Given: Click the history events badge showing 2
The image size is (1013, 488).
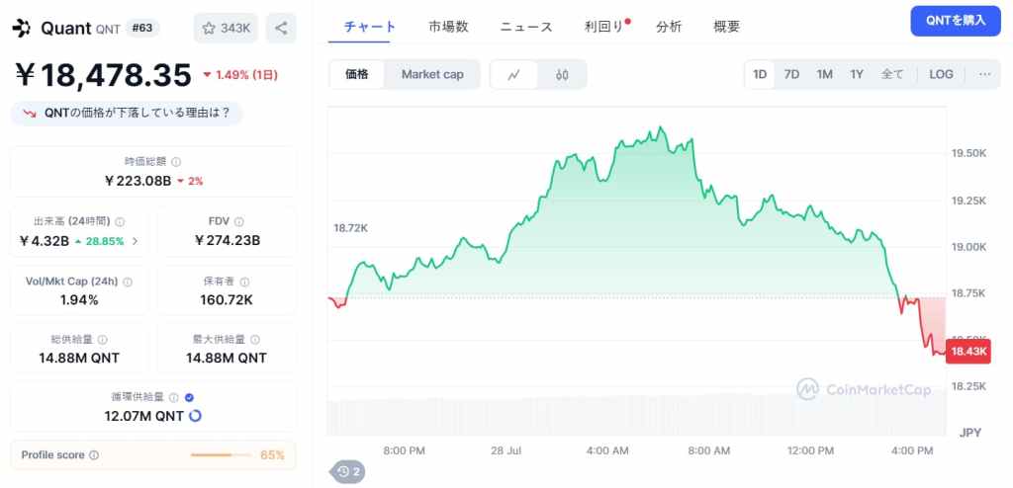Looking at the screenshot, I should 347,472.
